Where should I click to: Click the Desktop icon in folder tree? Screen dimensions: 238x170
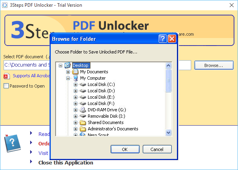67,65
